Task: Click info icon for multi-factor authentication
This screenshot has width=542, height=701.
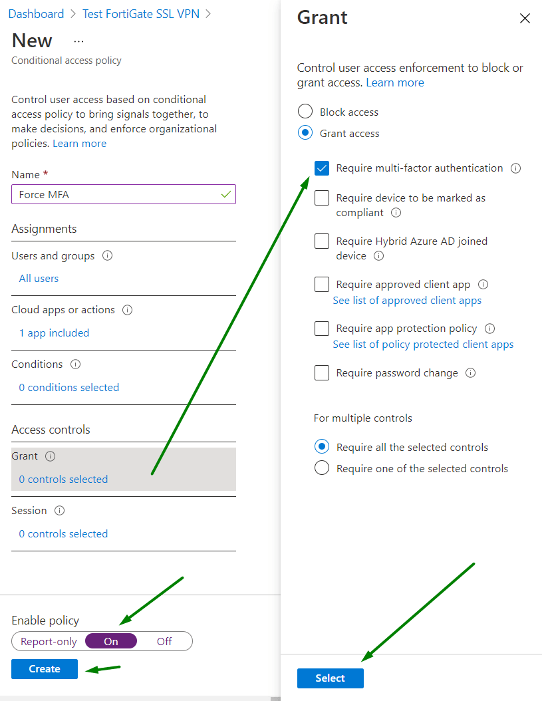Action: point(515,168)
